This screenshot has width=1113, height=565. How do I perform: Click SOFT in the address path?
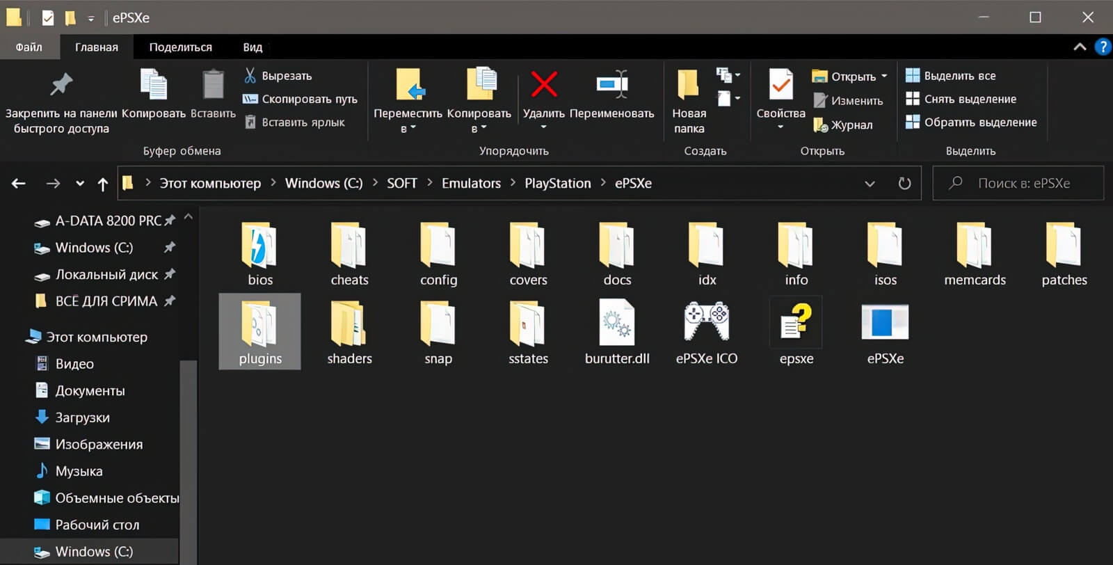pos(402,183)
